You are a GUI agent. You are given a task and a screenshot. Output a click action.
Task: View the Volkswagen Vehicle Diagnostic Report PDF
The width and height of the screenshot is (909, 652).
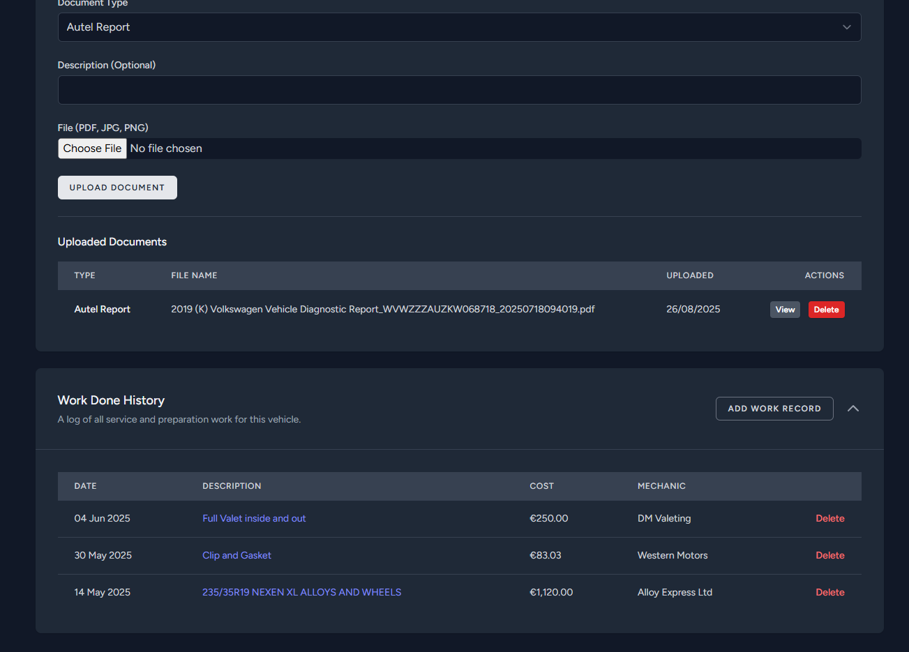click(x=785, y=309)
